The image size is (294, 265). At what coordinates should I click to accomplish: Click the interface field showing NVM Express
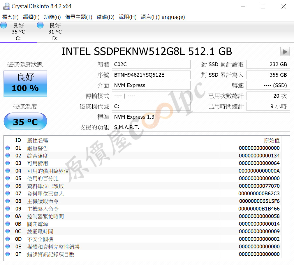point(151,85)
